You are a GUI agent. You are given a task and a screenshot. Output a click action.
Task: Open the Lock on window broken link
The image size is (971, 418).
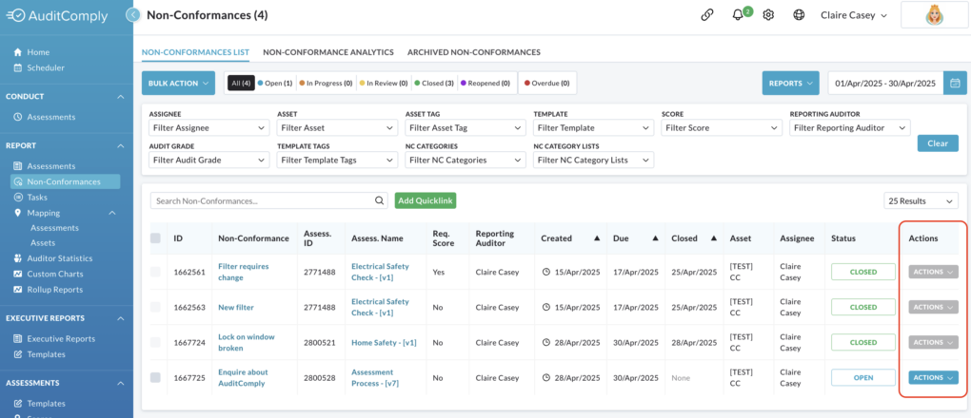click(x=247, y=343)
